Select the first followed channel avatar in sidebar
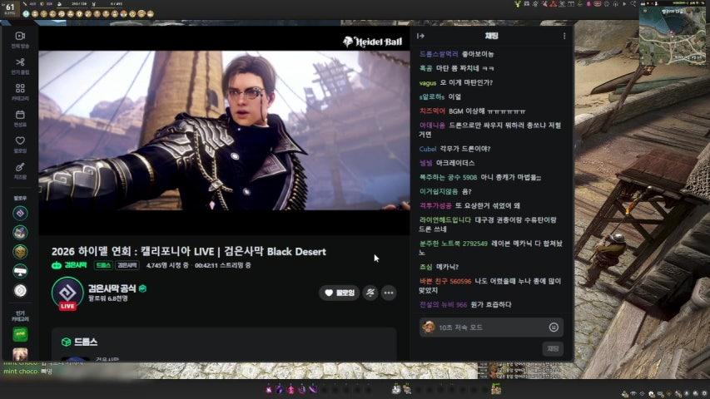Image resolution: width=710 pixels, height=399 pixels. tap(20, 213)
